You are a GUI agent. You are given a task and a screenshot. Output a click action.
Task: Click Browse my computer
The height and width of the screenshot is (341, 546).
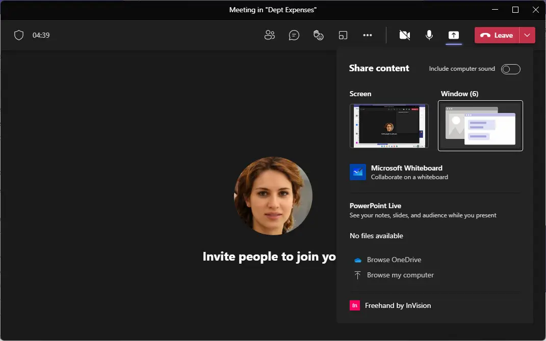pyautogui.click(x=400, y=275)
